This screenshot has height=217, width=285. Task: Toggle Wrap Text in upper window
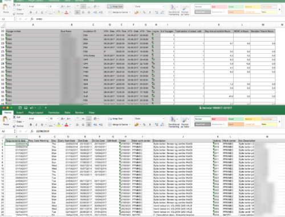pyautogui.click(x=115, y=6)
